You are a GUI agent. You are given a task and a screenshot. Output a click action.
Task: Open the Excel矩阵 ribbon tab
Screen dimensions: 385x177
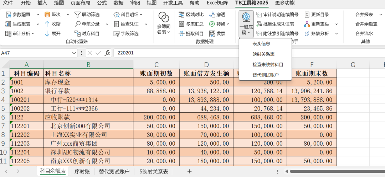(x=217, y=3)
